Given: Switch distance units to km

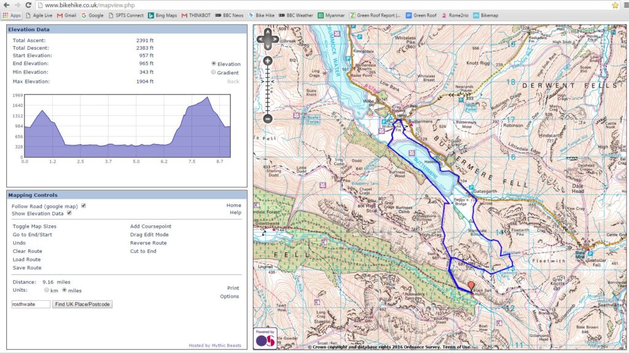Looking at the screenshot, I should (47, 290).
